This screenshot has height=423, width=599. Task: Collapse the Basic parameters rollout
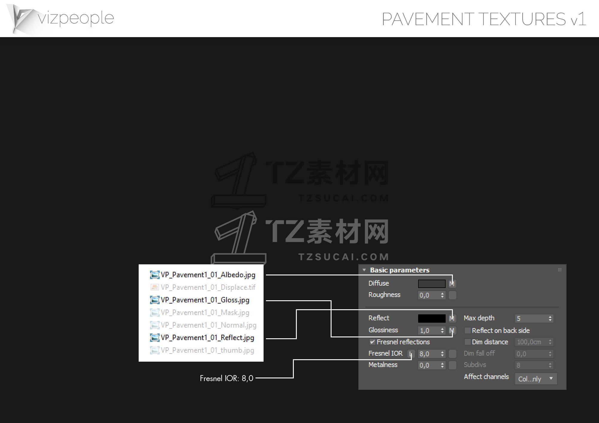click(x=364, y=270)
